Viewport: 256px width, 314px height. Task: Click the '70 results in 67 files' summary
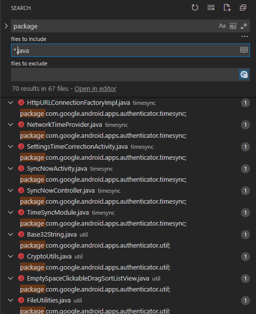click(40, 88)
